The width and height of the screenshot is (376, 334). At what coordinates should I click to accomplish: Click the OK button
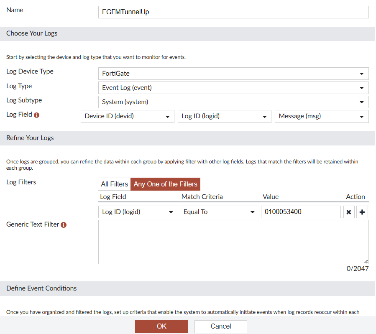pyautogui.click(x=161, y=326)
